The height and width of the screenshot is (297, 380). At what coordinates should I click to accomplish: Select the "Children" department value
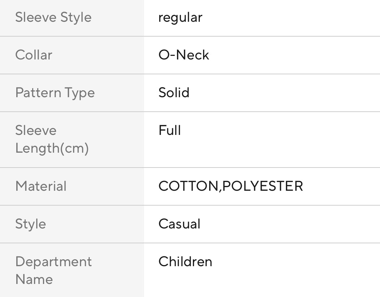click(x=185, y=262)
